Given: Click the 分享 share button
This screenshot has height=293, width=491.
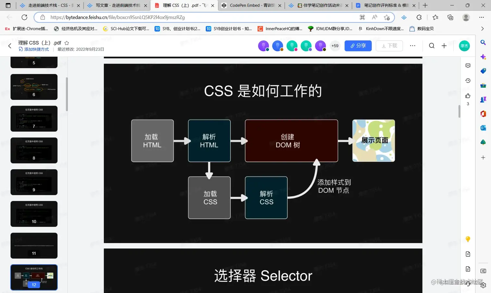Looking at the screenshot, I should pyautogui.click(x=358, y=46).
